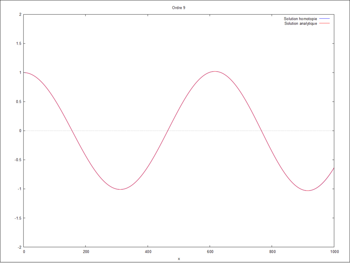350x263 pixels.
Task: Click the y-axis tick label "-0.5"
Action: (18, 160)
